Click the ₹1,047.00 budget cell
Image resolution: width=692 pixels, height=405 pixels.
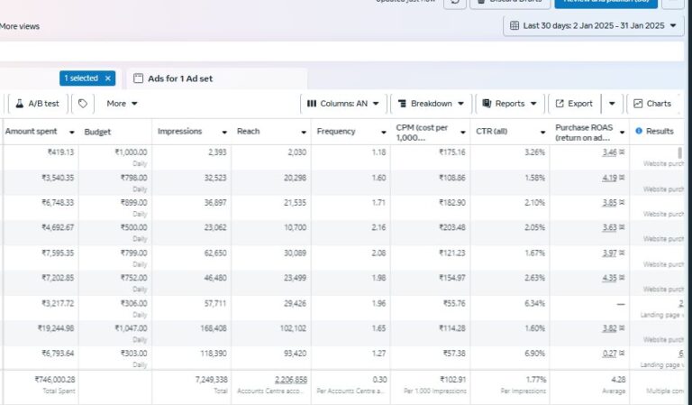[x=131, y=328]
